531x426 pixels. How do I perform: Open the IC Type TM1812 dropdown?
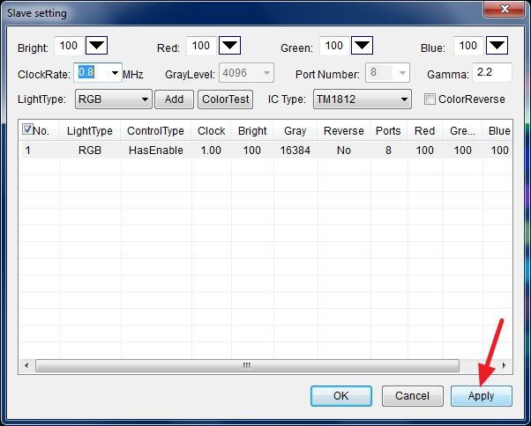pos(404,99)
